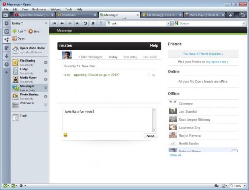
Task: Open the Widgets menu
Action: click(x=55, y=9)
